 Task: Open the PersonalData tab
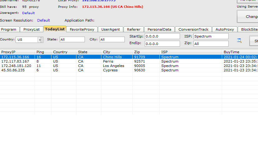(159, 29)
